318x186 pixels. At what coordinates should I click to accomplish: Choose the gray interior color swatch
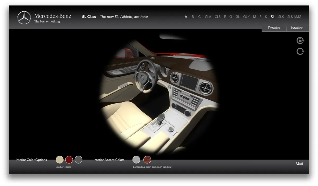click(x=78, y=160)
